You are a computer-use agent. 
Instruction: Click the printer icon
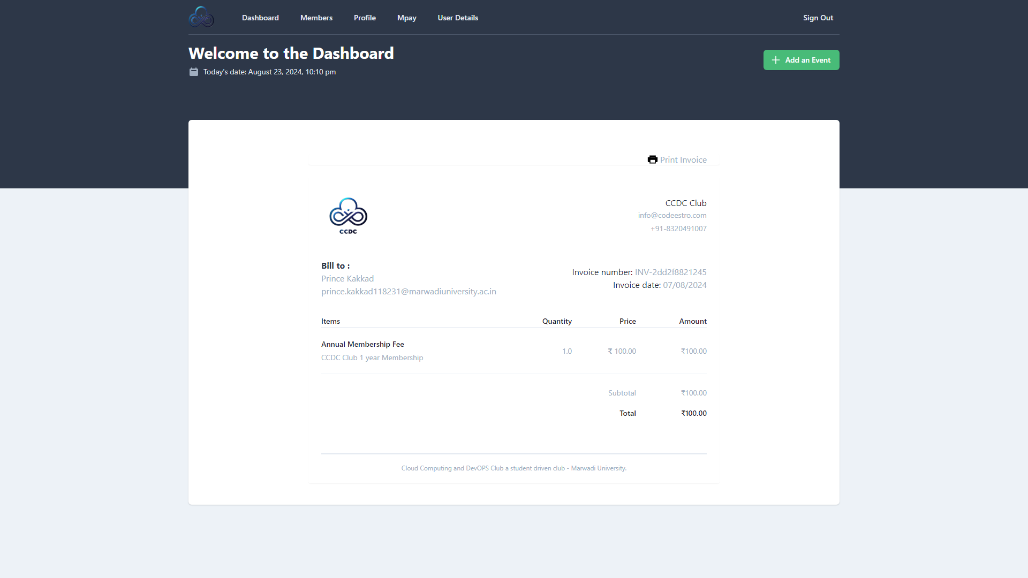tap(652, 159)
